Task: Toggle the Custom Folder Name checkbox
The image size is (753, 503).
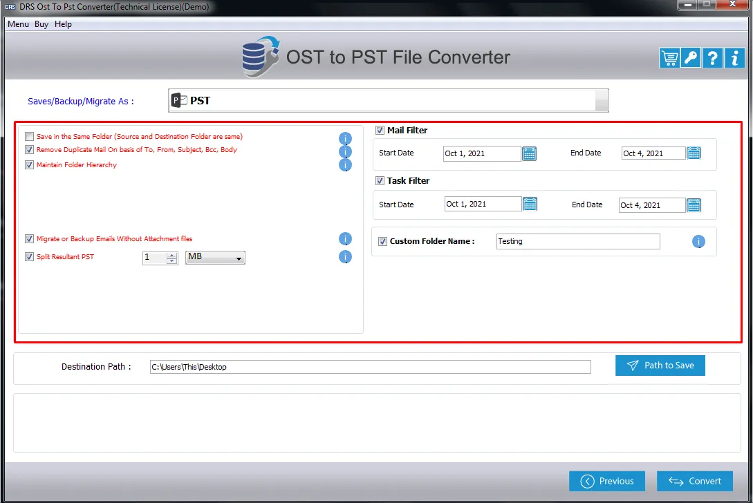Action: coord(383,241)
